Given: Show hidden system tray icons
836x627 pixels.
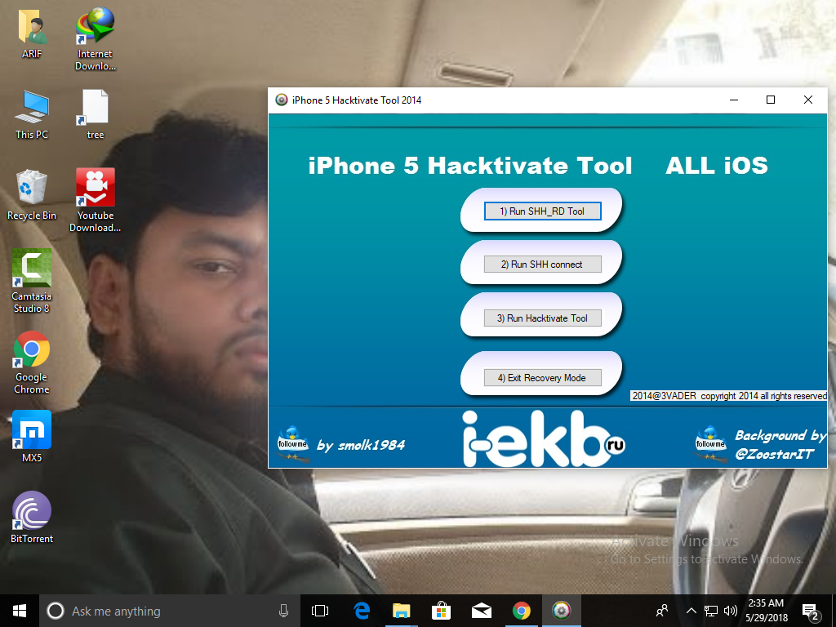Looking at the screenshot, I should point(691,611).
